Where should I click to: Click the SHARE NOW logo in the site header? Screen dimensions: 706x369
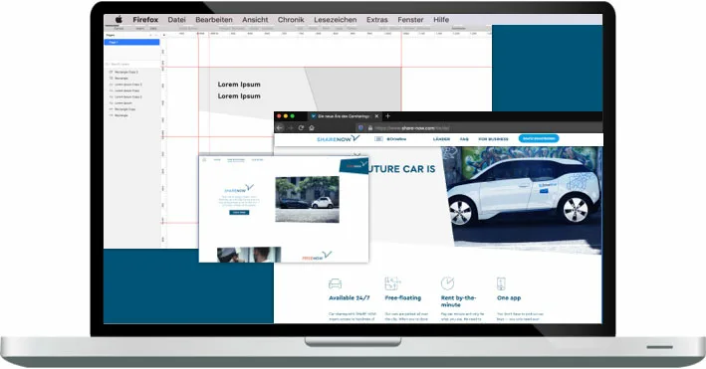(x=339, y=138)
